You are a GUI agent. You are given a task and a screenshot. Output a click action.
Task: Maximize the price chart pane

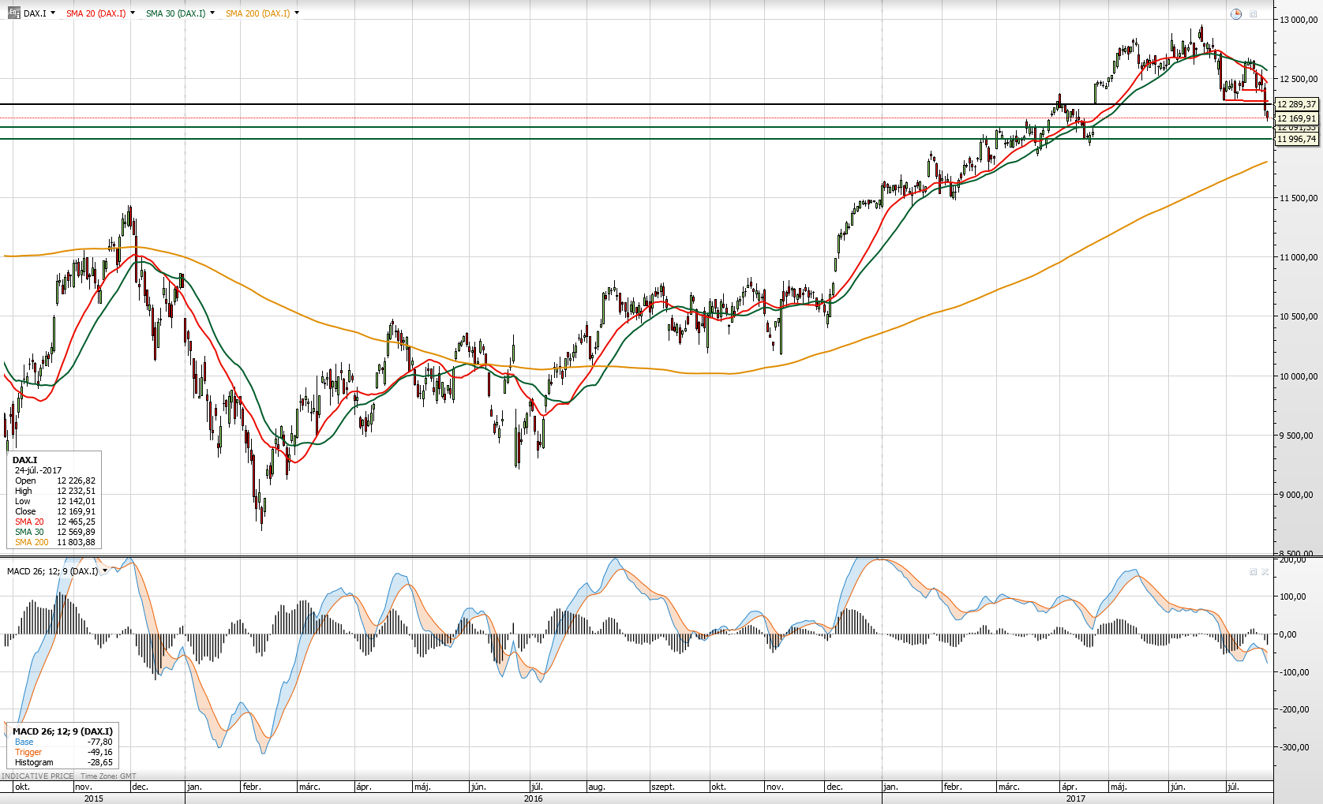coord(1253,14)
